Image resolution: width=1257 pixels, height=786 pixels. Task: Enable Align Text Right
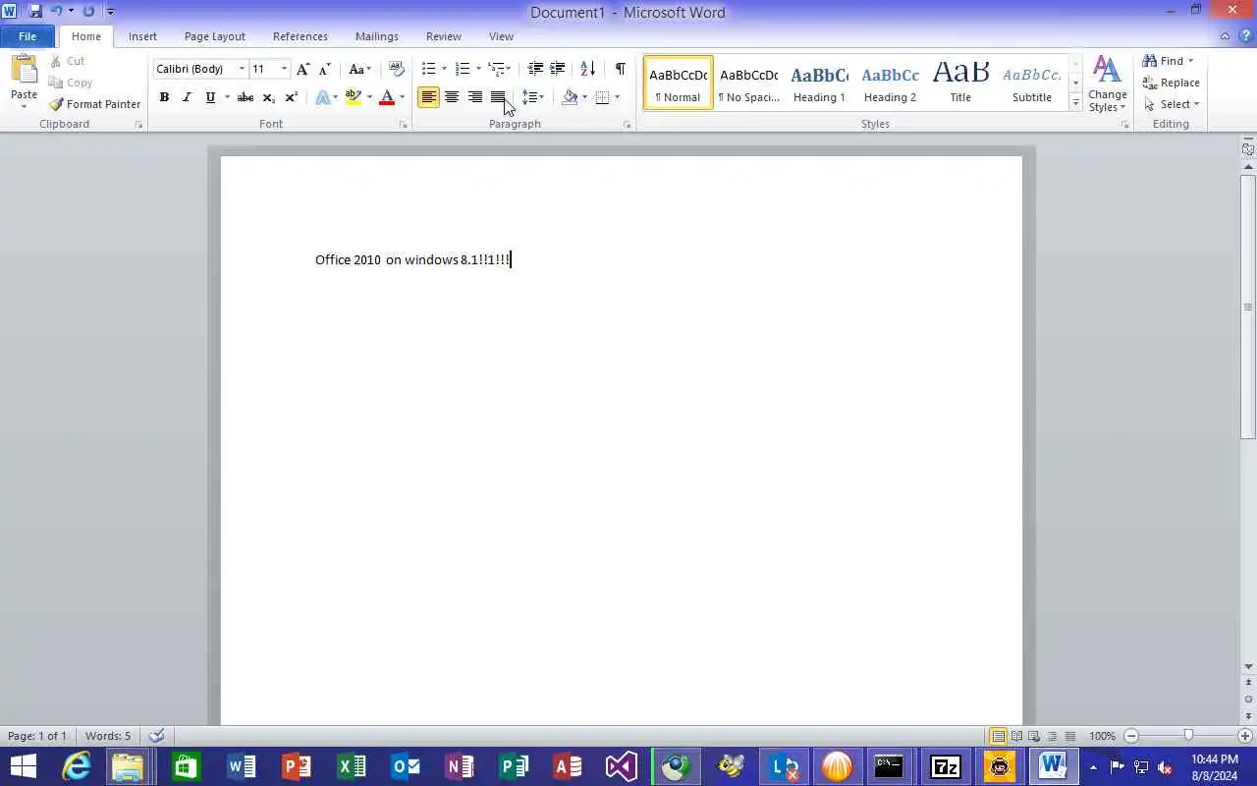click(474, 97)
